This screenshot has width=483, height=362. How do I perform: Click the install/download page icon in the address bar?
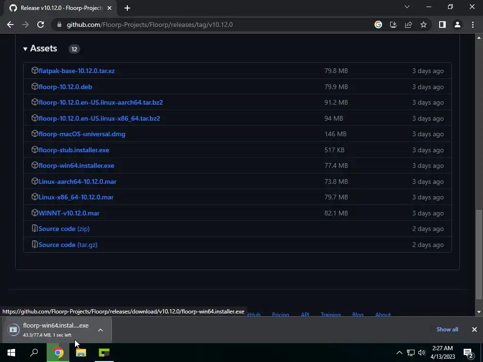pyautogui.click(x=393, y=25)
